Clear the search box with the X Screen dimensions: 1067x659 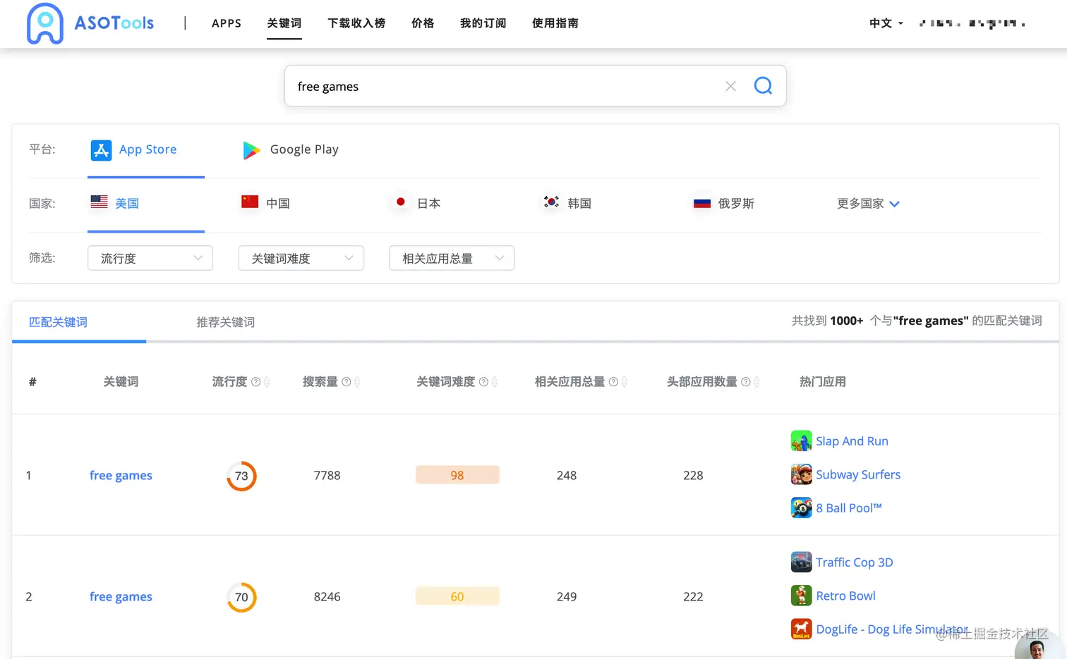(x=730, y=85)
